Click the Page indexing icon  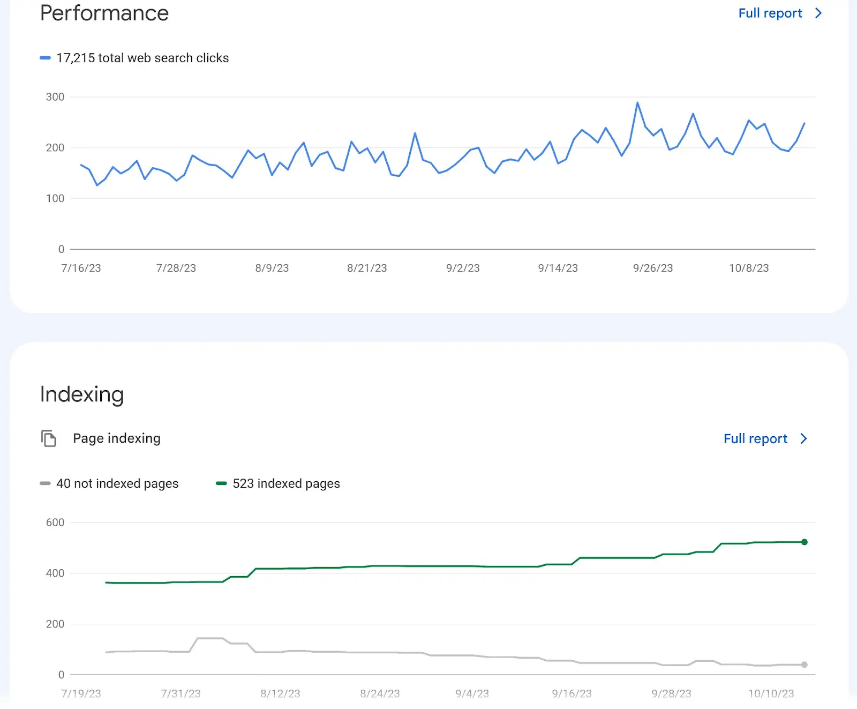pyautogui.click(x=49, y=438)
